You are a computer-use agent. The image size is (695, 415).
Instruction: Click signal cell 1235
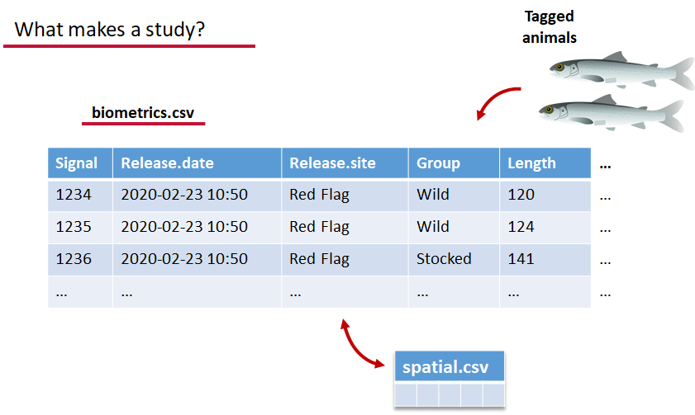(80, 228)
